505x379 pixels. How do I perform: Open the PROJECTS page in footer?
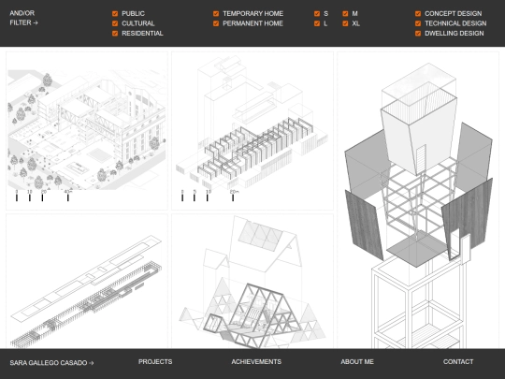[x=155, y=362]
